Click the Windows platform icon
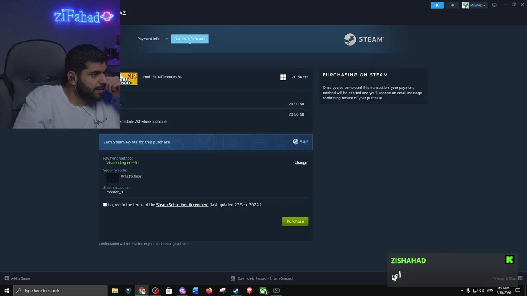The height and width of the screenshot is (296, 527). coord(283,77)
